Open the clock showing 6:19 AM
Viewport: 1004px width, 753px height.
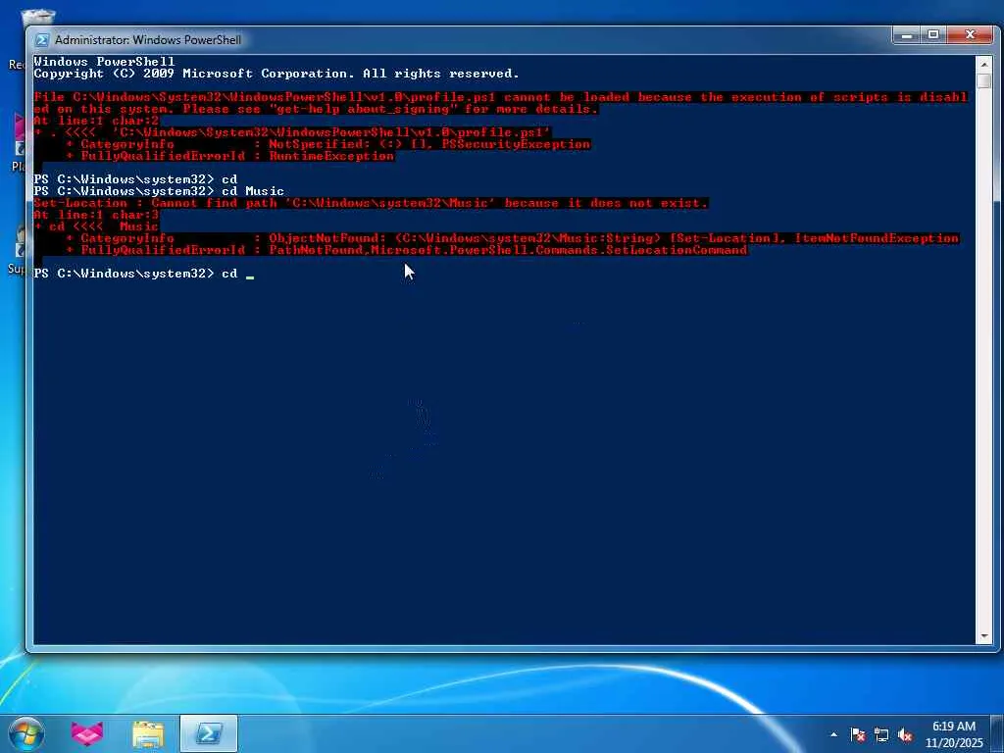[x=953, y=727]
